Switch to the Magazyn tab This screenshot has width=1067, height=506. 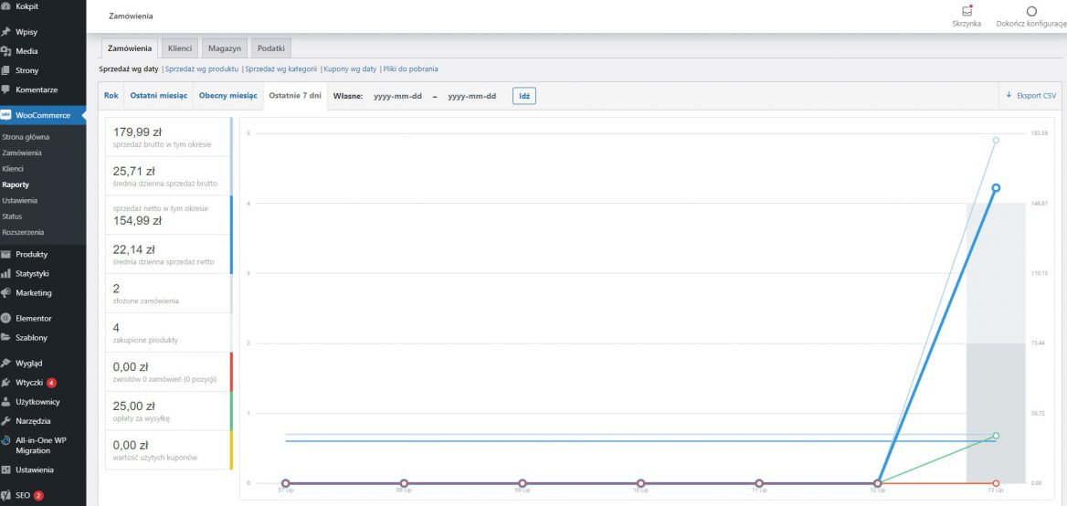click(225, 48)
